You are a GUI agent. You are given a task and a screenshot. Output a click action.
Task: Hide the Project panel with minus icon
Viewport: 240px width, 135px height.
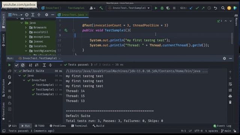pos(52,15)
